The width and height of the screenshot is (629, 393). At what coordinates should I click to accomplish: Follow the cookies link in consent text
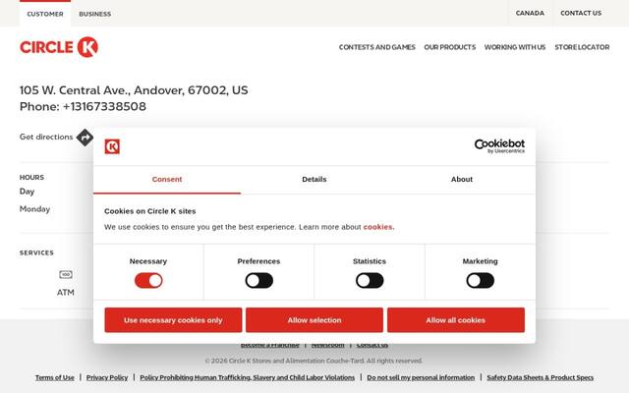click(x=378, y=227)
